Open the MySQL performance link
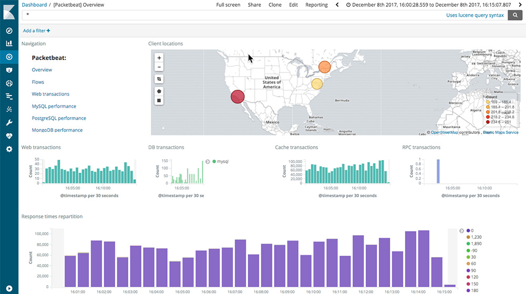 point(54,106)
